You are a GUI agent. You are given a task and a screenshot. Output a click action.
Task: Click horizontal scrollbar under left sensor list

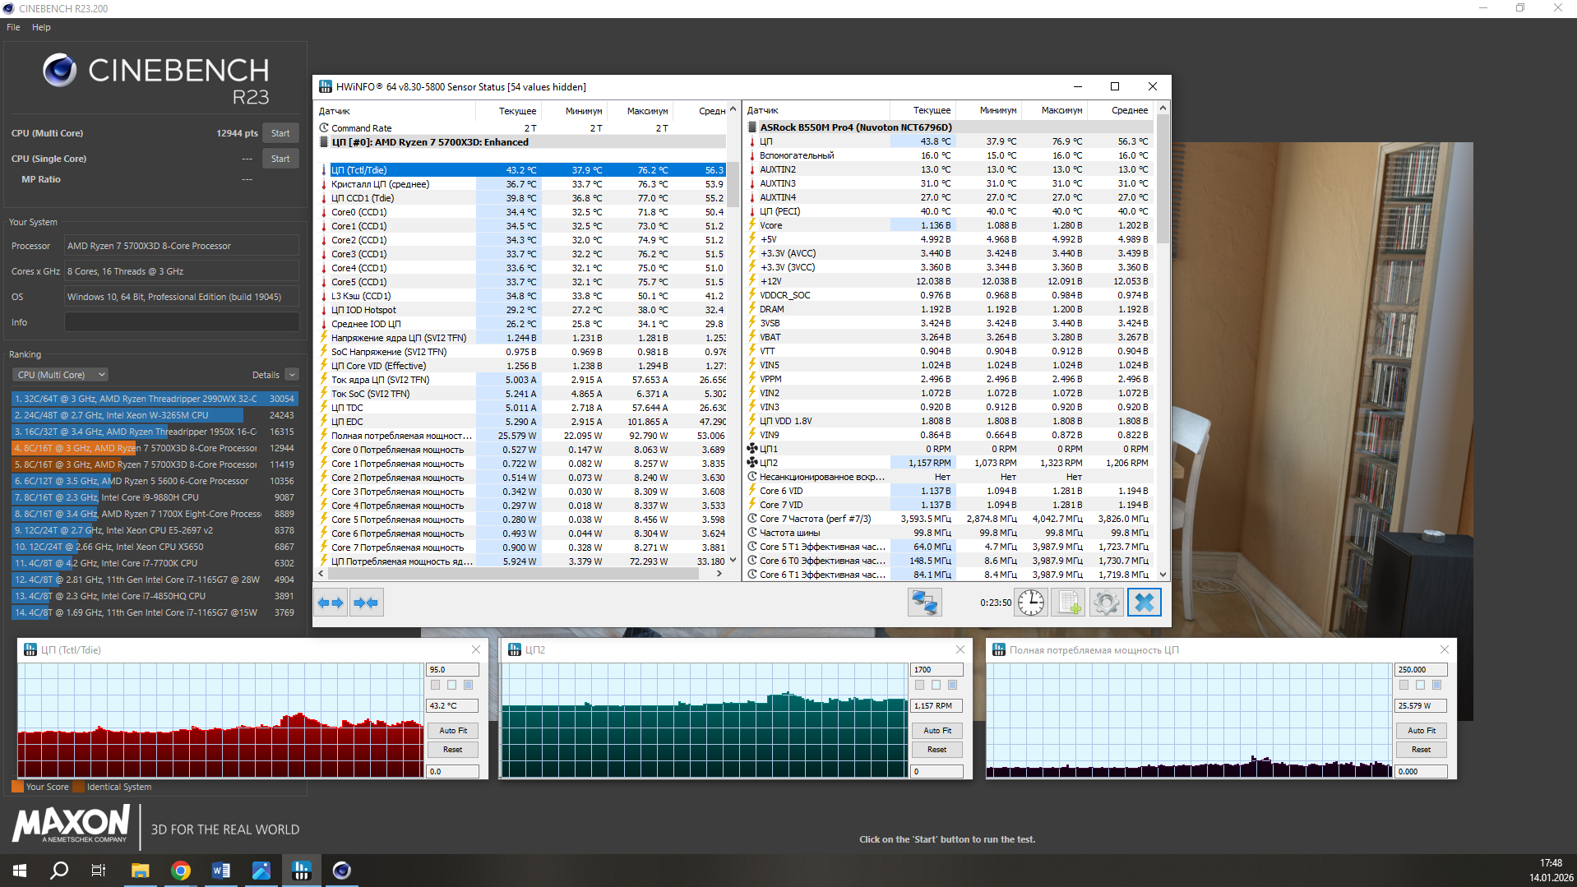click(x=518, y=574)
